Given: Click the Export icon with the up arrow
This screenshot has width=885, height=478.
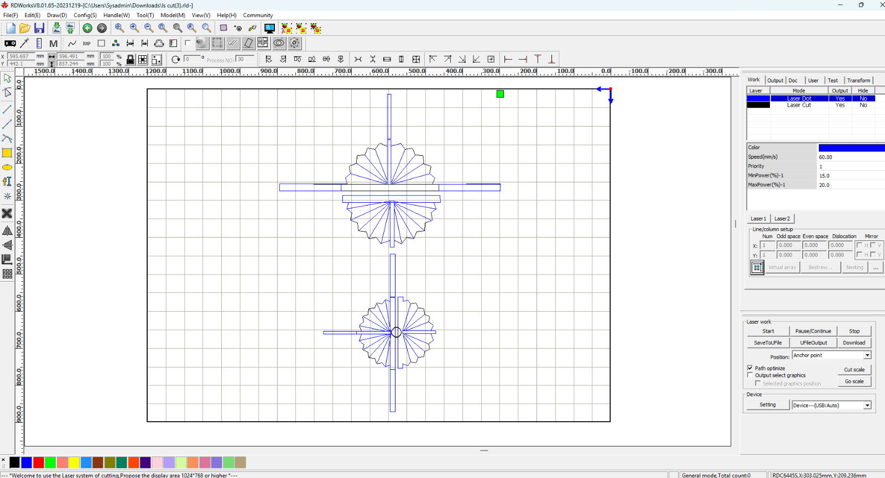Looking at the screenshot, I should [70, 28].
